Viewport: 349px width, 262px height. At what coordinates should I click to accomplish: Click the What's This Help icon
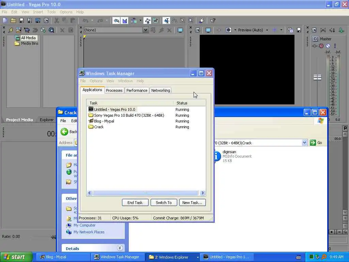pos(213,21)
